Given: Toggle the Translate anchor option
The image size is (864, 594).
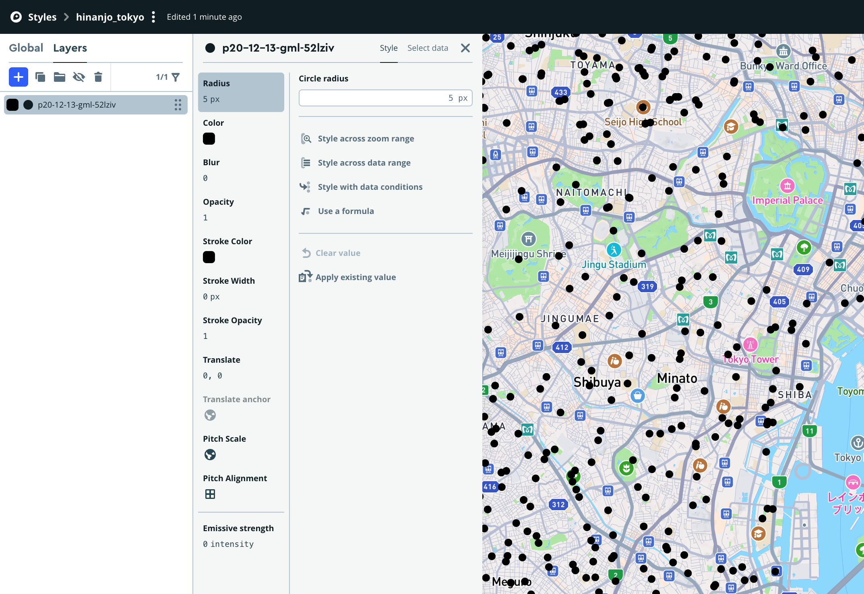Looking at the screenshot, I should click(210, 415).
